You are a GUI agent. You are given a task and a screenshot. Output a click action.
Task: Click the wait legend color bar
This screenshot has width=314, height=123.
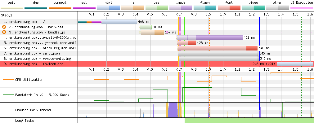point(11,8)
